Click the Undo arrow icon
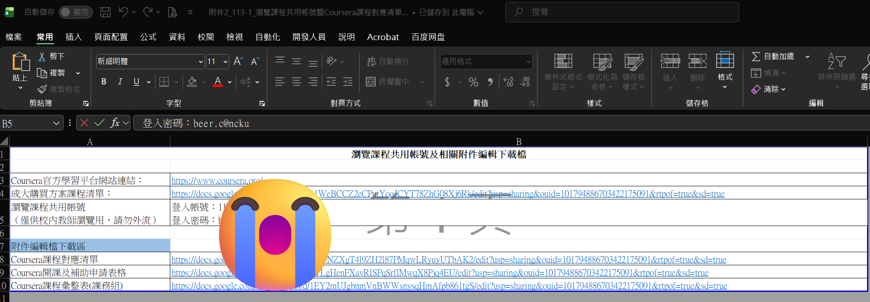Viewport: 870px width, 302px height. tap(123, 12)
